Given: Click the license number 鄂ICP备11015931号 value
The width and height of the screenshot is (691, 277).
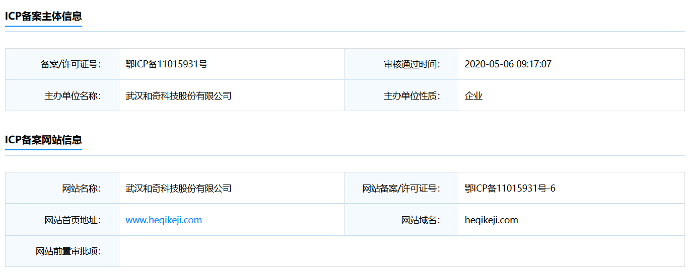Looking at the screenshot, I should 167,64.
